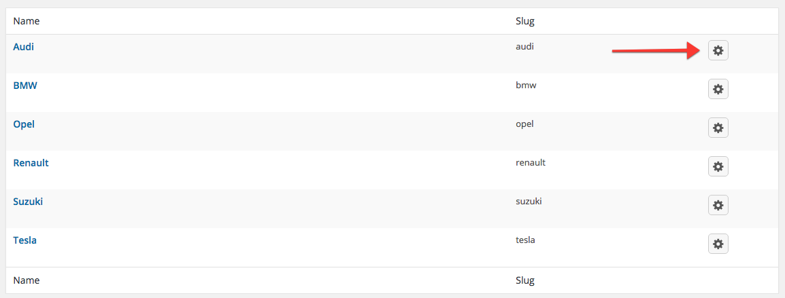Select the Suzuki name link
785x298 pixels.
tap(28, 202)
